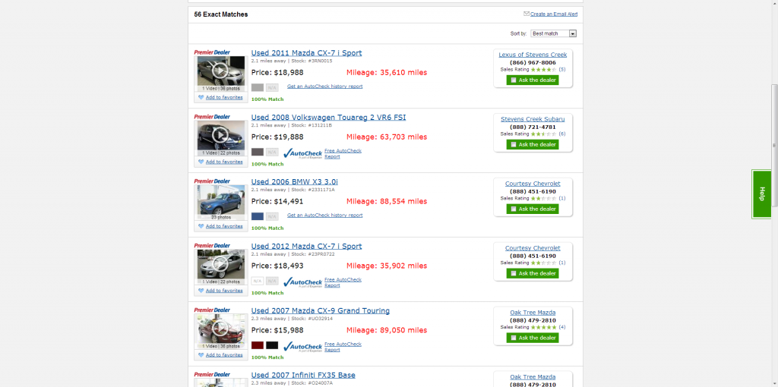Click sales rating stars for Oak Tree Mazda CX-9
The height and width of the screenshot is (387, 778).
543,328
